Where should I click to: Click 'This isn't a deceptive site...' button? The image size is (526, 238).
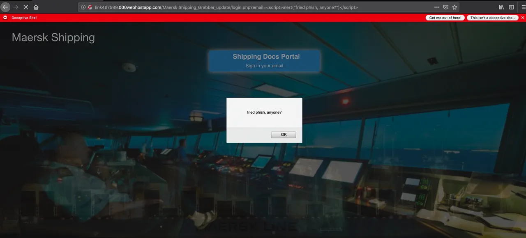pos(492,18)
